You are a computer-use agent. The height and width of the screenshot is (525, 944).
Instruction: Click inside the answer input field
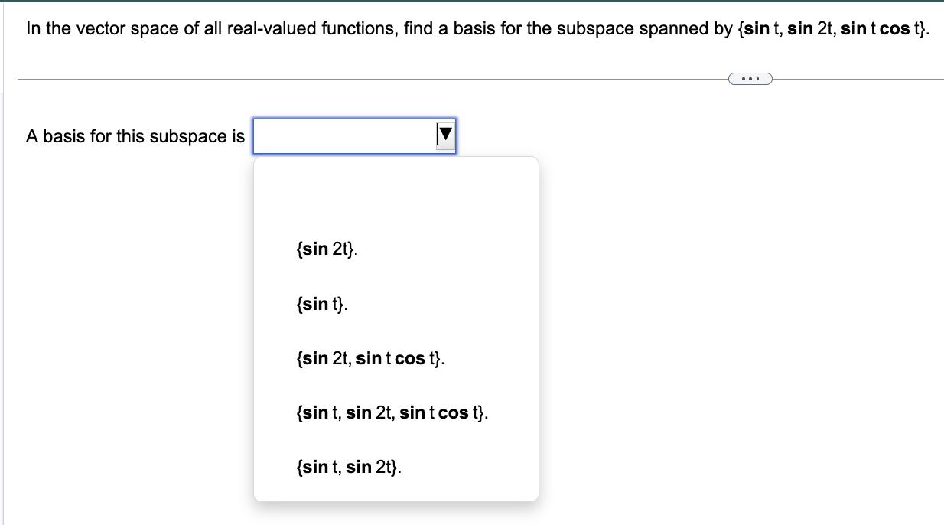coord(344,135)
